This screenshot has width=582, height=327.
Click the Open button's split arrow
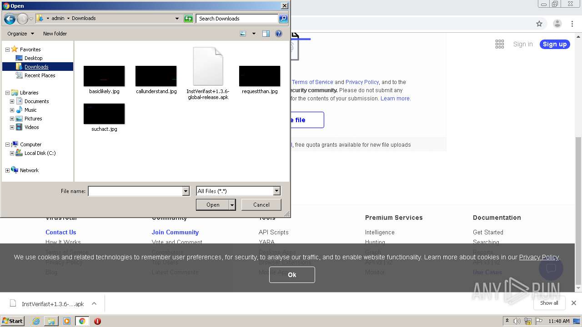[232, 205]
